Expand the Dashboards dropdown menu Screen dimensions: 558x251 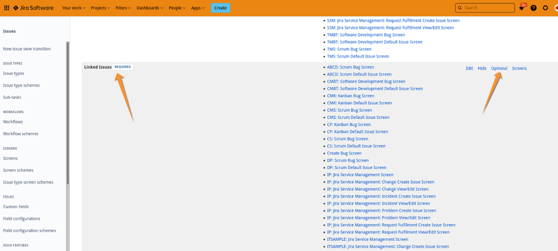[150, 8]
